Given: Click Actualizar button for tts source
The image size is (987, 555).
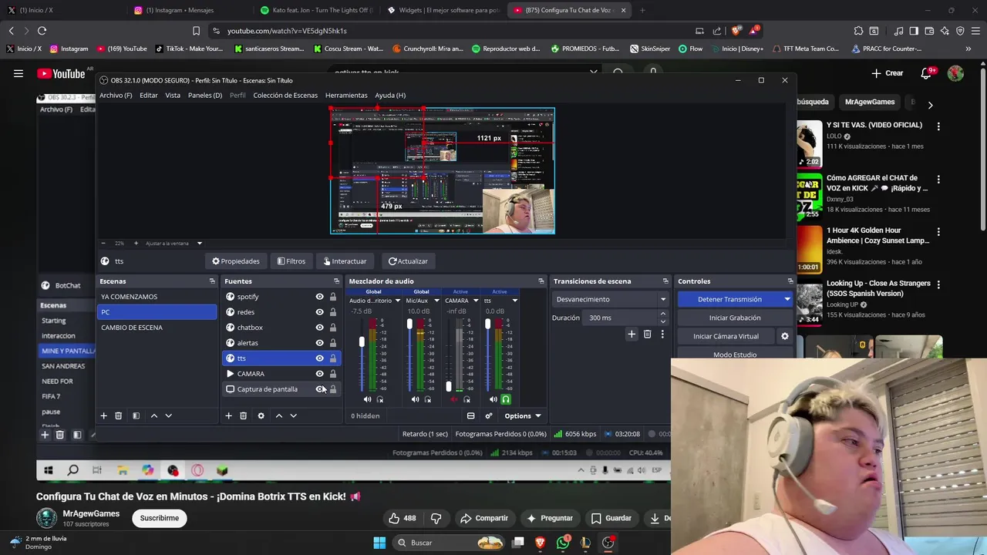Looking at the screenshot, I should [408, 261].
